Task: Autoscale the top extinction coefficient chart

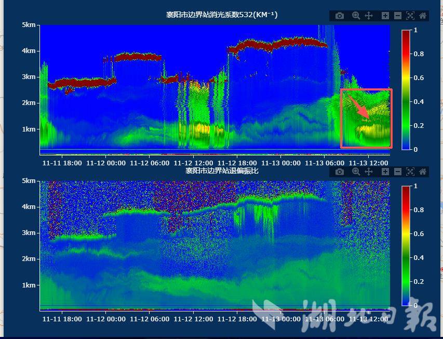Action: [410, 16]
